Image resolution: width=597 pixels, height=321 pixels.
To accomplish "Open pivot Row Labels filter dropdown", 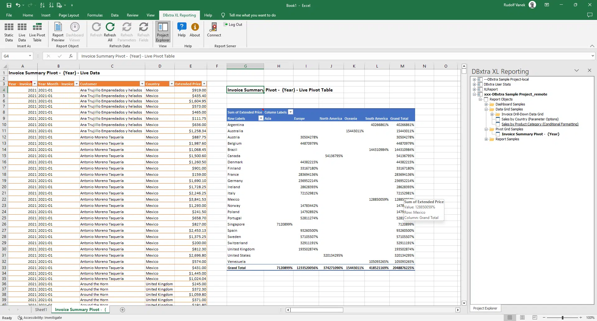I will click(261, 119).
